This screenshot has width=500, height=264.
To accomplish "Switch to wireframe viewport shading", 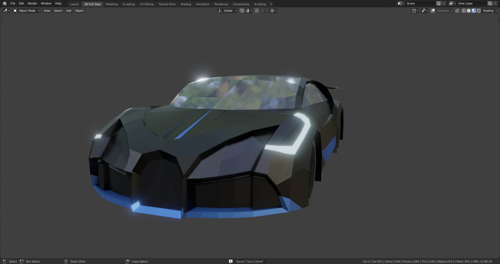I will pos(464,11).
